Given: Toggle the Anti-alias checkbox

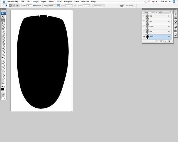Looking at the screenshot, I should 34,5.
